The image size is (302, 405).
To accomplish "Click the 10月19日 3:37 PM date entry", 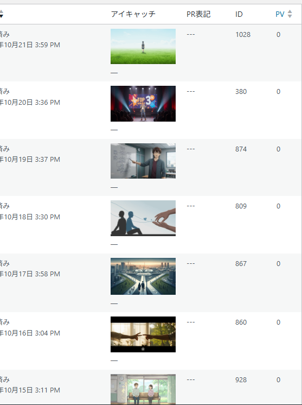I will pos(30,160).
